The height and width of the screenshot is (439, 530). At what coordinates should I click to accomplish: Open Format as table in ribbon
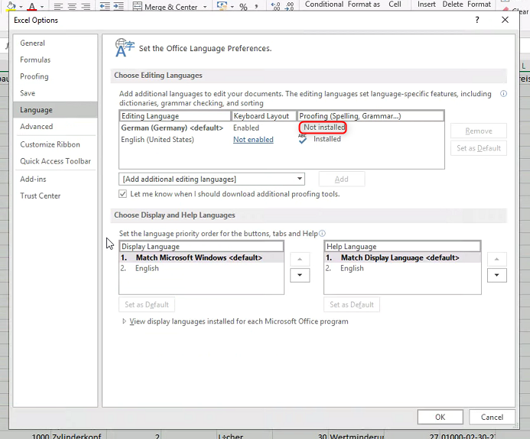point(364,5)
